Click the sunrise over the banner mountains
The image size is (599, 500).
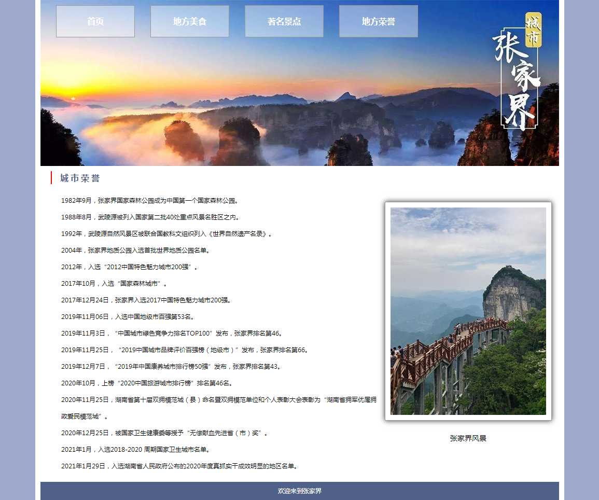click(73, 98)
